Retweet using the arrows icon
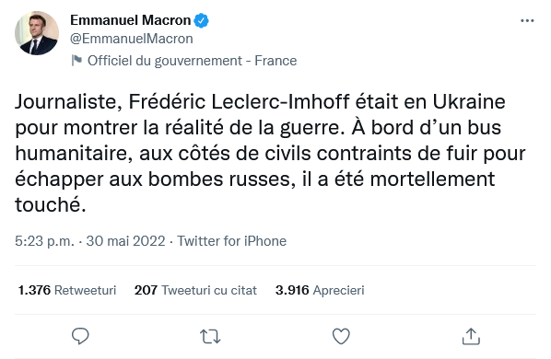 (x=210, y=336)
